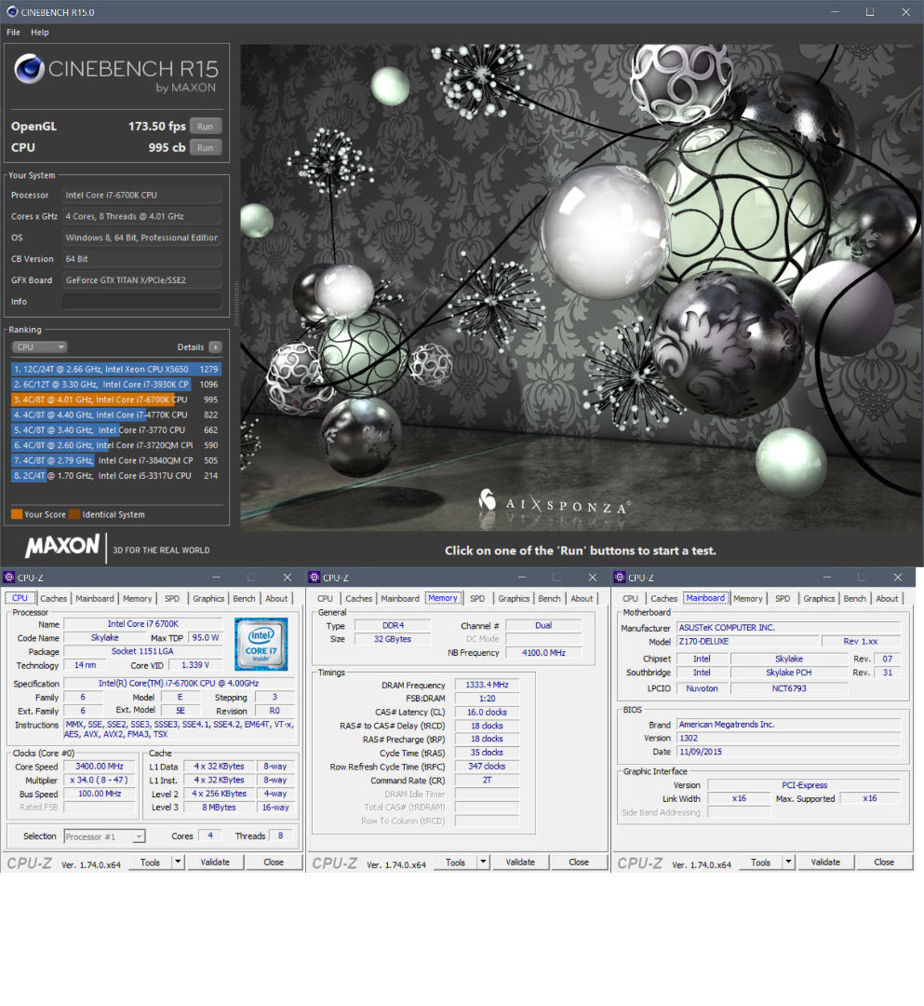The image size is (924, 1006).
Task: Switch to SPD tab in first CPU-Z window
Action: (172, 599)
